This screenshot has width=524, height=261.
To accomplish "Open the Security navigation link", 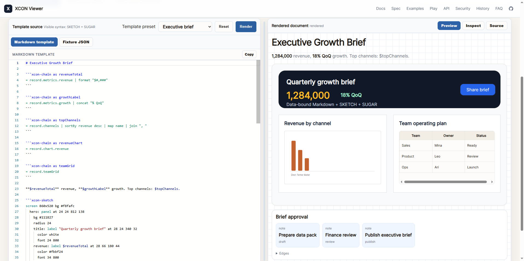I will click(463, 9).
